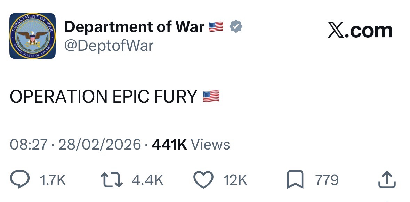The image size is (410, 202).
Task: Click the 779 bookmarks count
Action: coord(327,180)
